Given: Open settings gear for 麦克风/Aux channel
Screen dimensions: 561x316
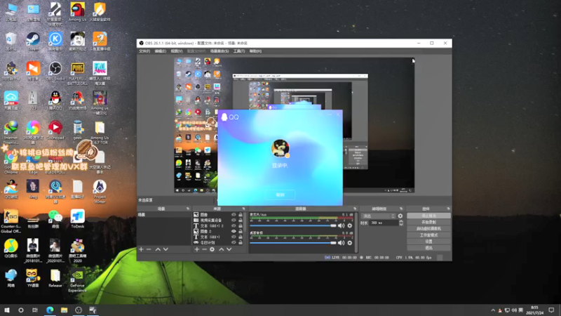Looking at the screenshot, I should [x=349, y=225].
